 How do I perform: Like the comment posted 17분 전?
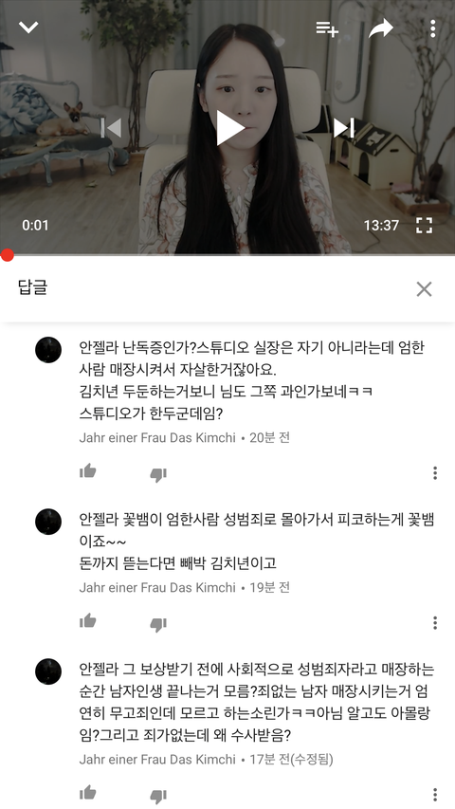[88, 793]
